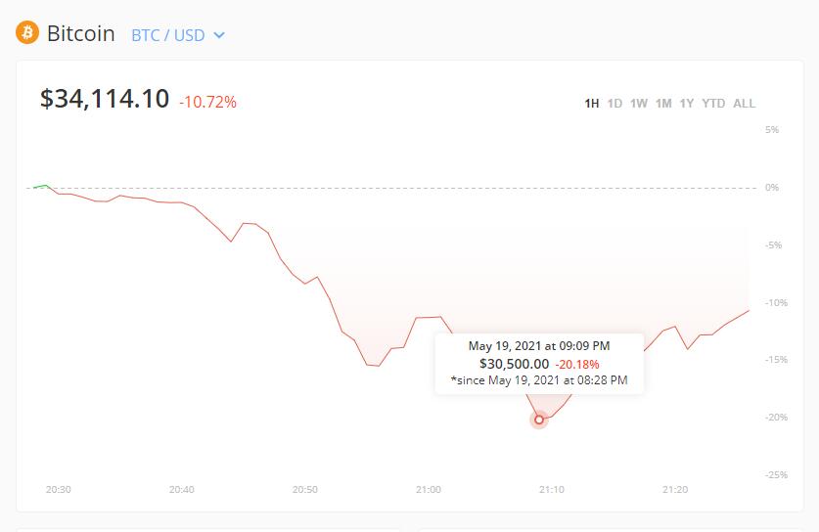
Task: Click the 0% y-axis label
Action: (x=772, y=187)
